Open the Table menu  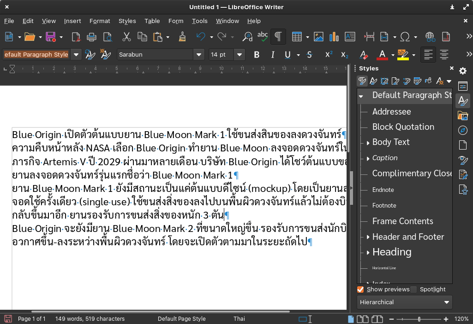tap(152, 21)
